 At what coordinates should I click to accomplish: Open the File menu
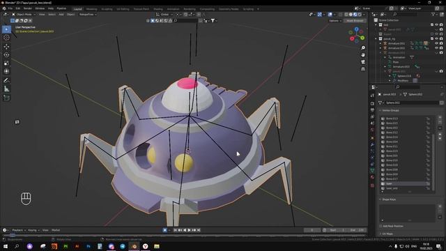click(10, 8)
